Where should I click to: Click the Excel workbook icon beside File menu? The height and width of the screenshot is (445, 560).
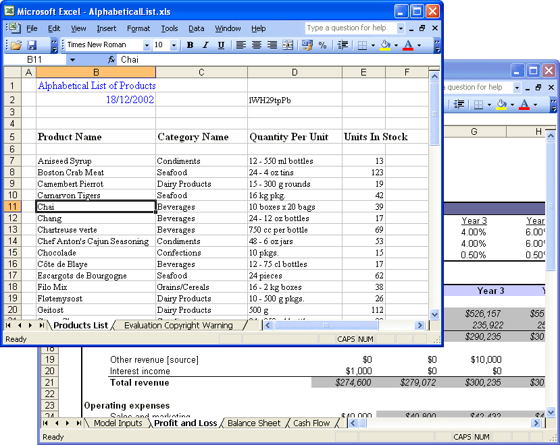15,28
